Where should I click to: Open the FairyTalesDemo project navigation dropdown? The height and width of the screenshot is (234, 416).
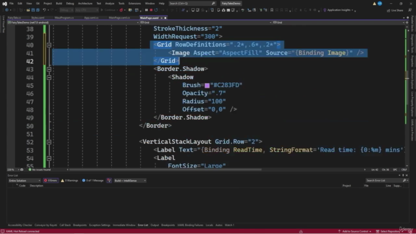[73, 23]
